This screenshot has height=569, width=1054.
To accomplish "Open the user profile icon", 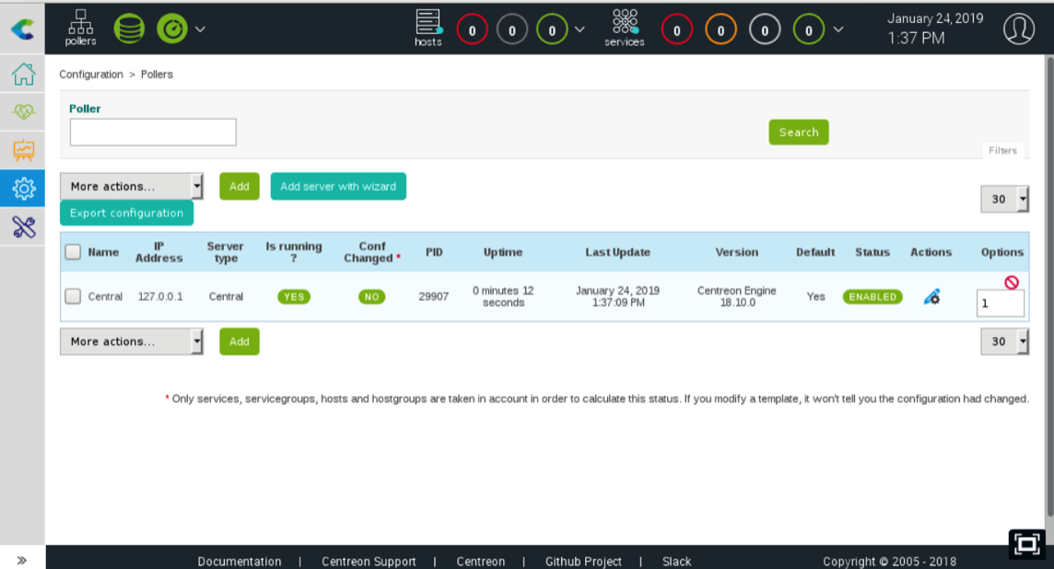I will 1019,29.
